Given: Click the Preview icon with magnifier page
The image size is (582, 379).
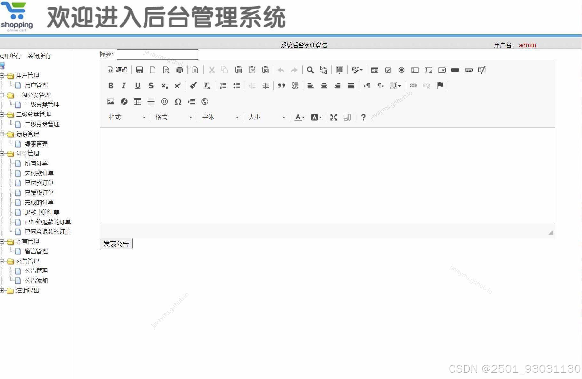Looking at the screenshot, I should [166, 70].
